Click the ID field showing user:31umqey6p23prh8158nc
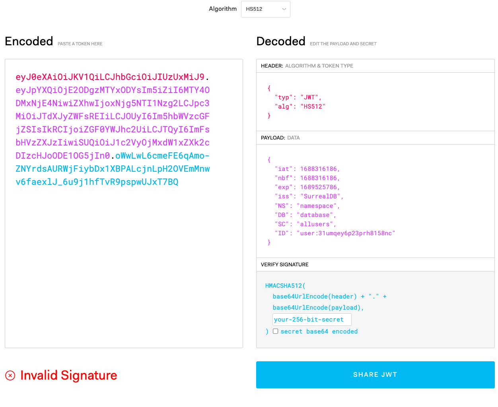The height and width of the screenshot is (407, 498). point(345,233)
